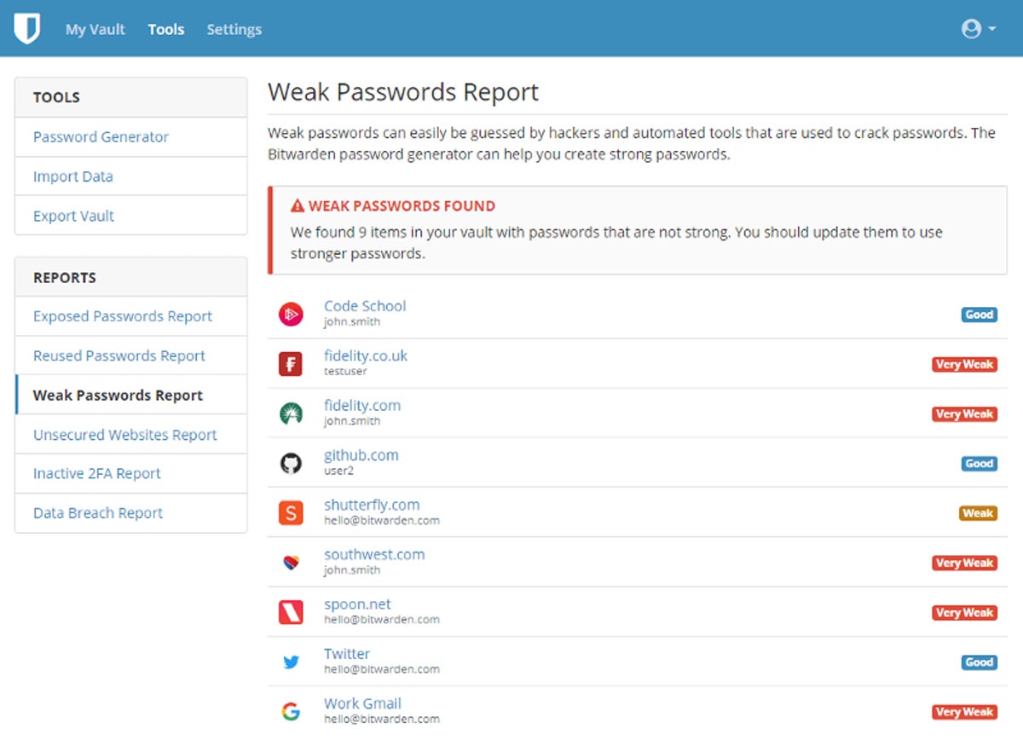Open the Password Generator tool

tap(101, 137)
